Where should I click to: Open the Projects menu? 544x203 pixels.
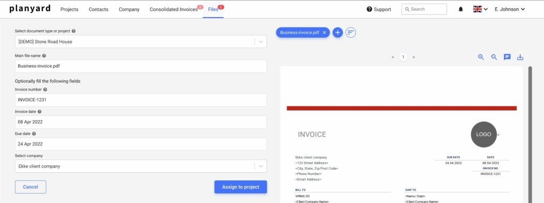[70, 10]
